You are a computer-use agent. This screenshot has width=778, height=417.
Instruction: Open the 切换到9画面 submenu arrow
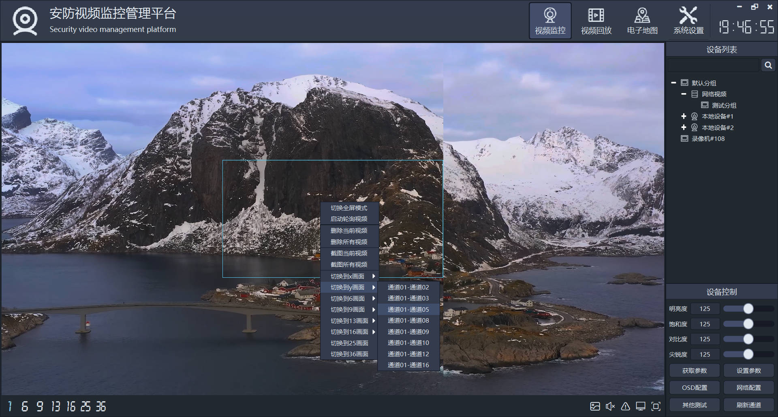(x=374, y=309)
